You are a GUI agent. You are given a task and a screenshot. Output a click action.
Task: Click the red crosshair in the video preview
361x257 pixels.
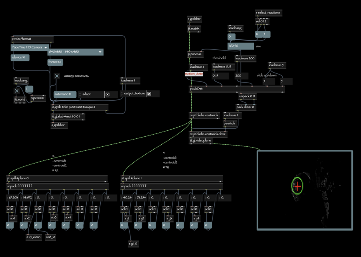click(x=298, y=186)
